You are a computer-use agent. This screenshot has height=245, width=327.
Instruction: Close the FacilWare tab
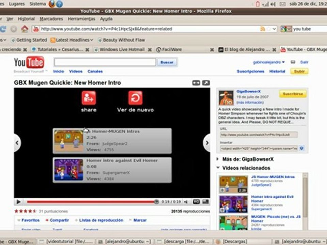point(212,50)
